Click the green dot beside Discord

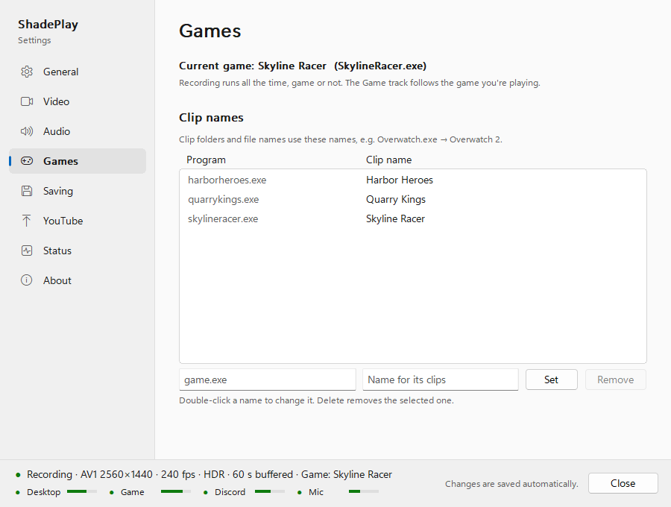(206, 492)
